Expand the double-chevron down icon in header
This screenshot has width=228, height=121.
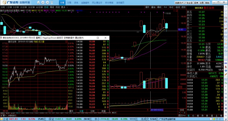pos(52,2)
